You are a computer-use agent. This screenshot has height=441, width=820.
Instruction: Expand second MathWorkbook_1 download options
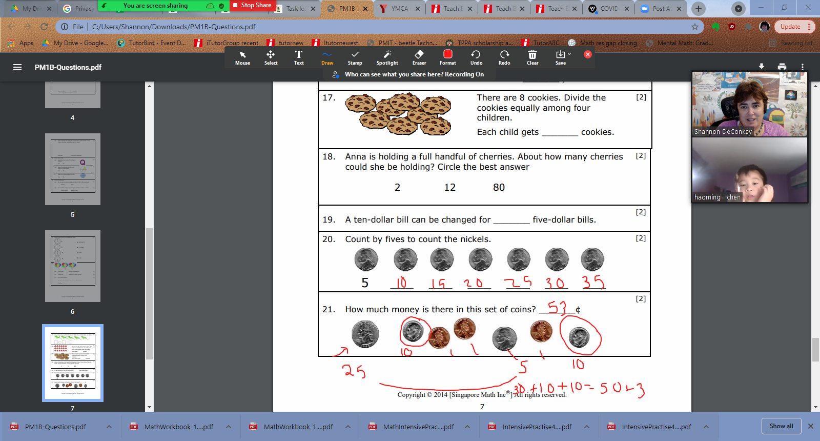(x=348, y=427)
